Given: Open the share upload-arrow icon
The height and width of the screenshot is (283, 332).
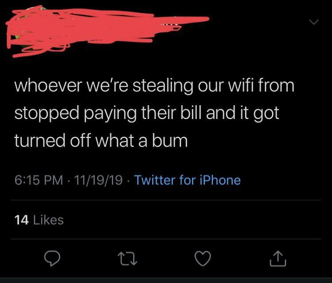Looking at the screenshot, I should [278, 258].
